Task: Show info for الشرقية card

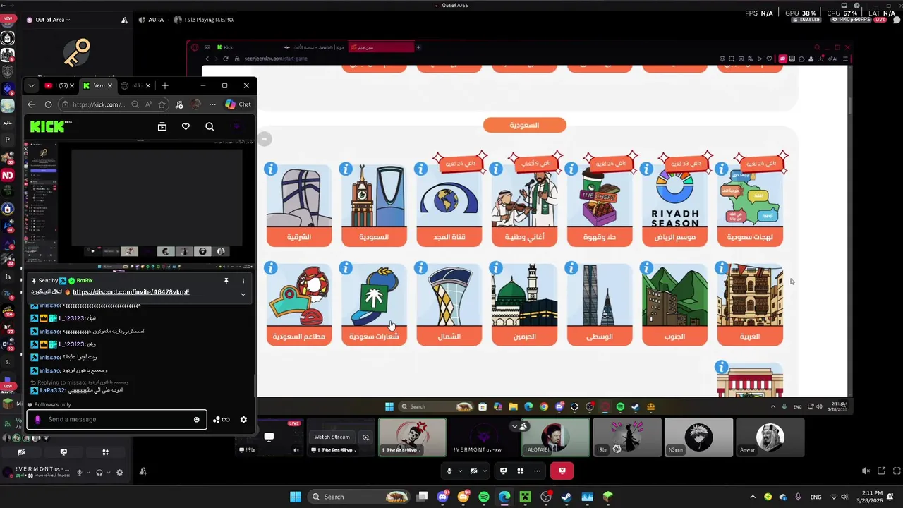Action: 270,169
